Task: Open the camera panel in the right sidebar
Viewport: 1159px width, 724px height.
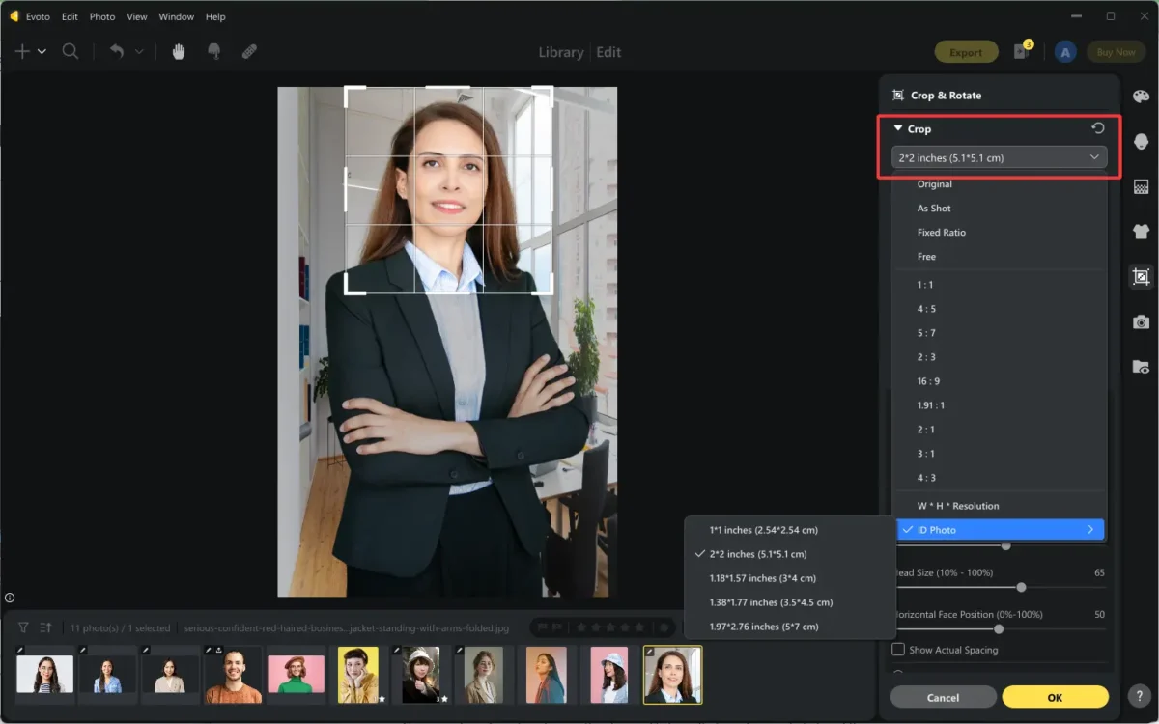Action: (x=1142, y=321)
